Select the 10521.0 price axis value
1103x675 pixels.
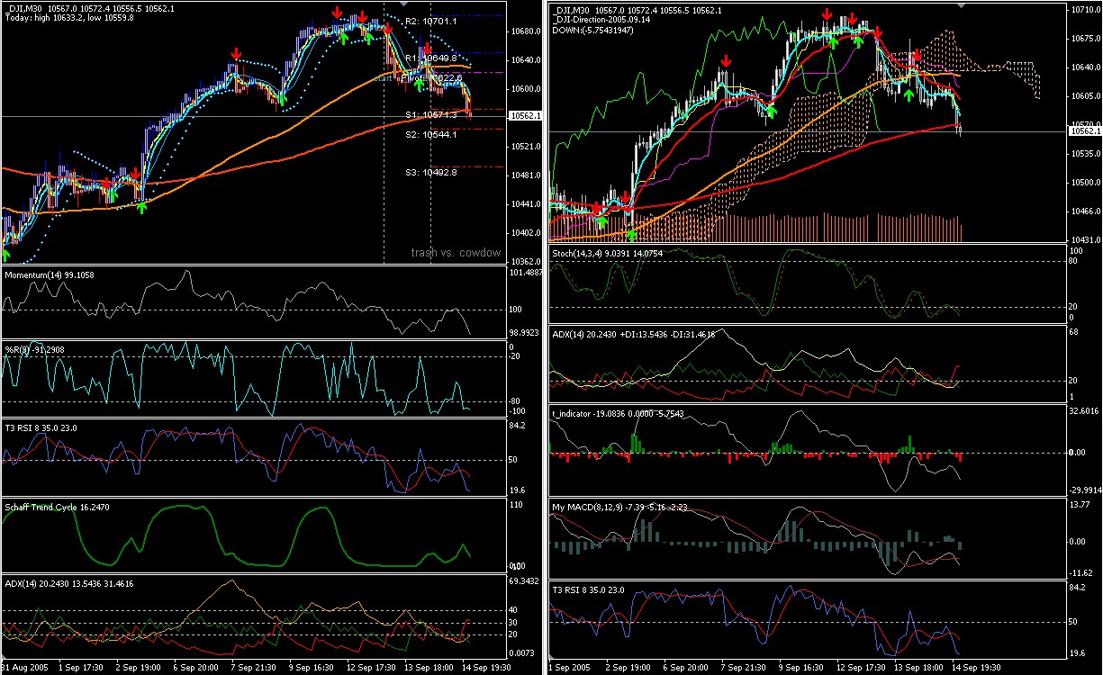pyautogui.click(x=524, y=147)
